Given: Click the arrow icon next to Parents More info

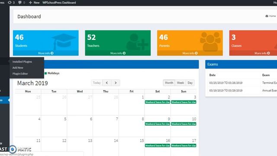Looking at the screenshot, I should pyautogui.click(x=196, y=53).
